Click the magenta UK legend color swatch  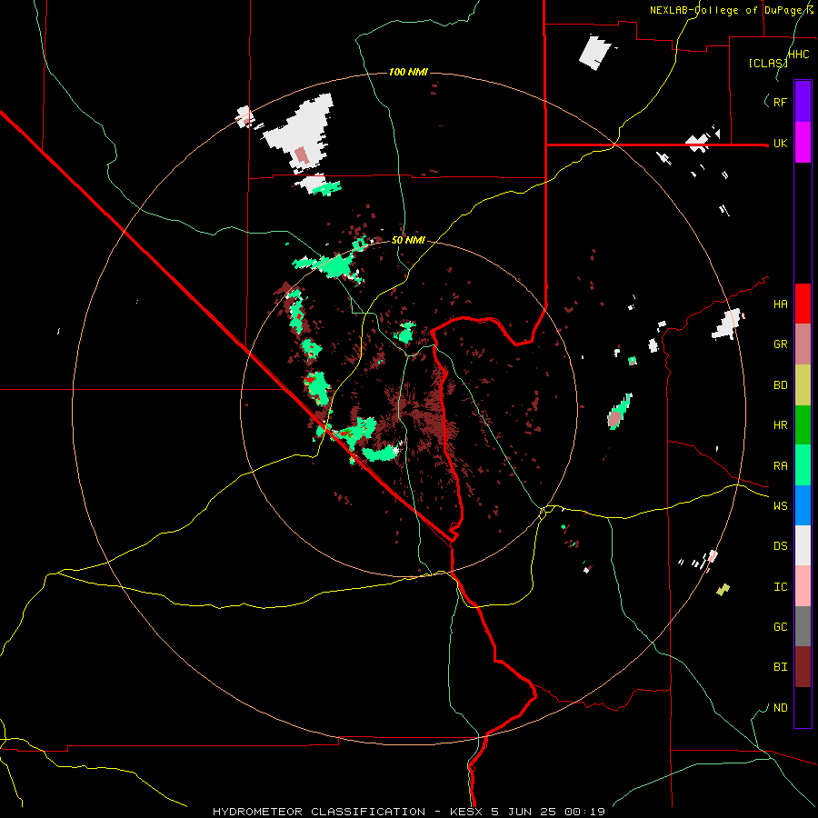click(x=803, y=143)
